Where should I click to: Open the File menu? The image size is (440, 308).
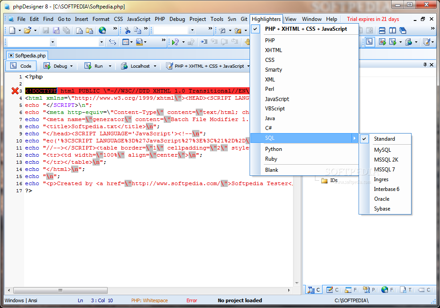point(21,19)
